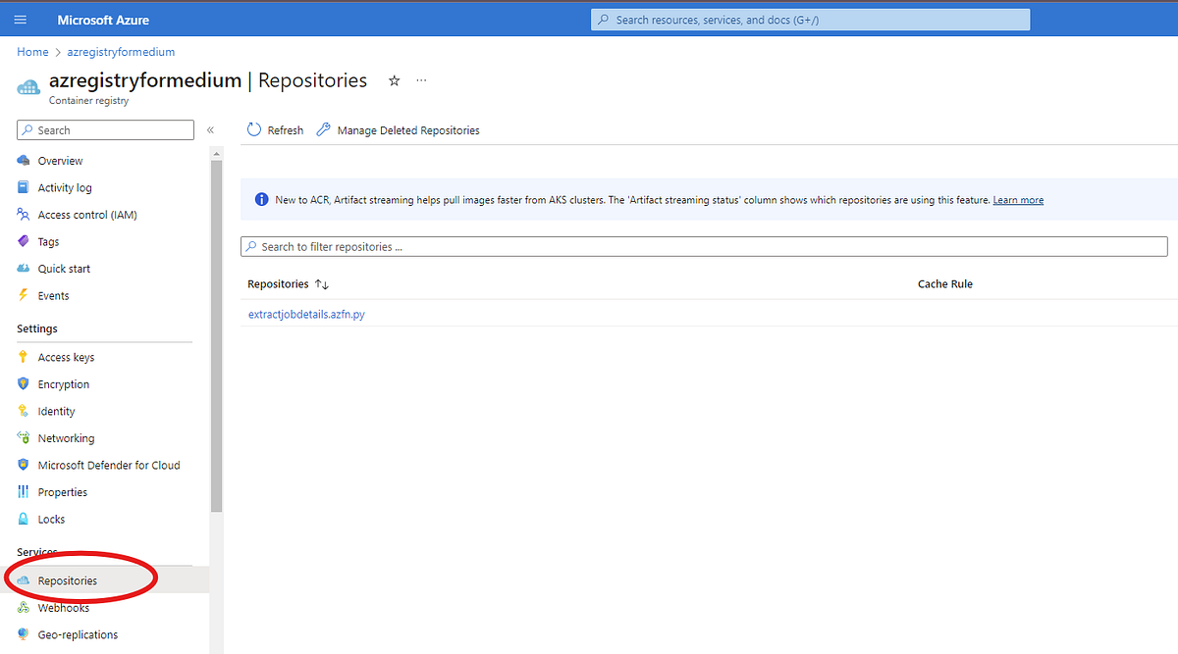Image resolution: width=1178 pixels, height=654 pixels.
Task: Refresh the repositories list
Action: 275,129
